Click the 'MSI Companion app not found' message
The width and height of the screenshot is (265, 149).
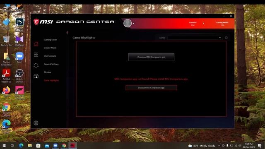(x=151, y=79)
